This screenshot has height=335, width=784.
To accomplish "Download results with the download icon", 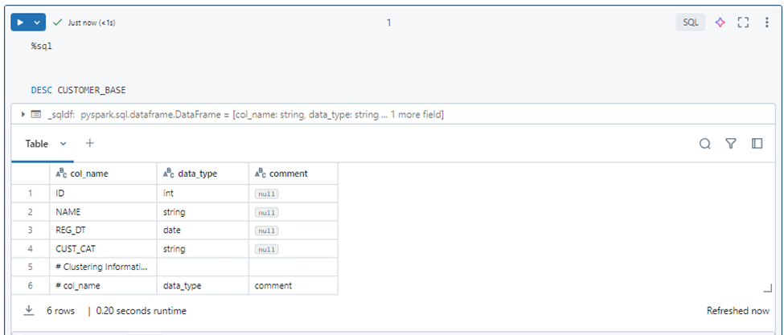I will tap(29, 311).
